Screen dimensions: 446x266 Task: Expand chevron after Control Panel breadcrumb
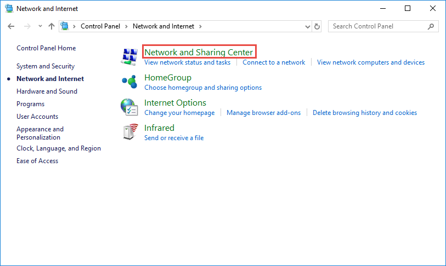point(126,26)
